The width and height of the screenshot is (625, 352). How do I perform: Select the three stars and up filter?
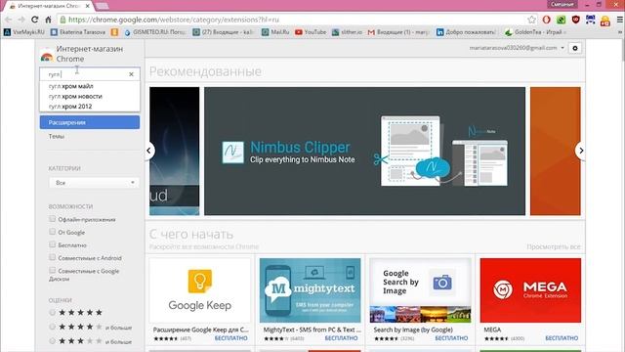(52, 341)
